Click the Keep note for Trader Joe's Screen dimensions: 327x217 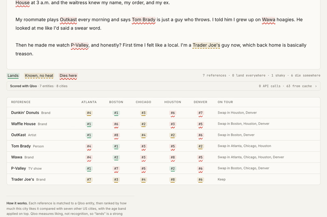pyautogui.click(x=222, y=179)
